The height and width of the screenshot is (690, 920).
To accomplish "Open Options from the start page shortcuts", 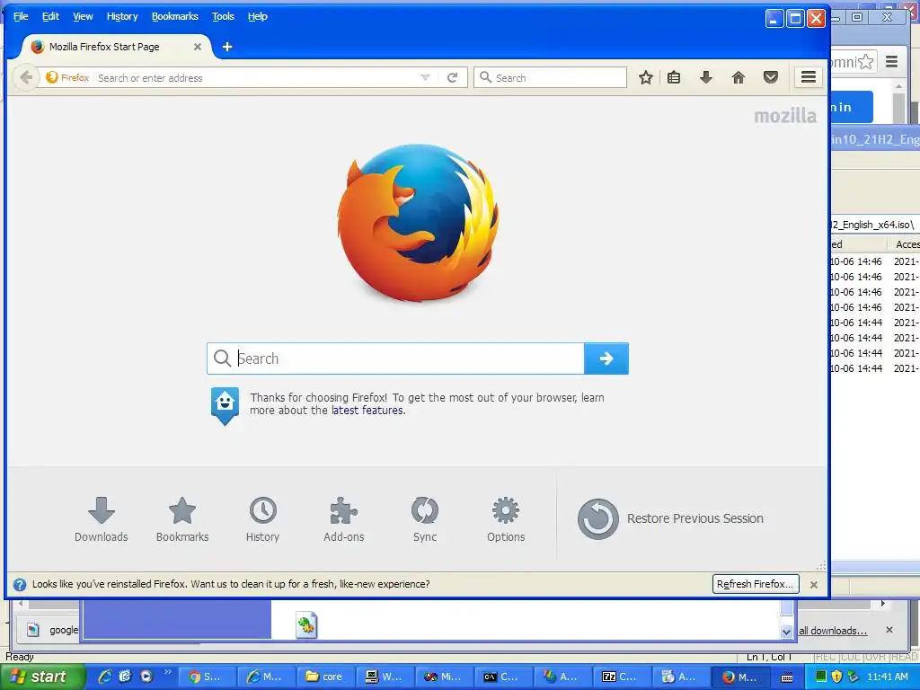I will [x=506, y=519].
